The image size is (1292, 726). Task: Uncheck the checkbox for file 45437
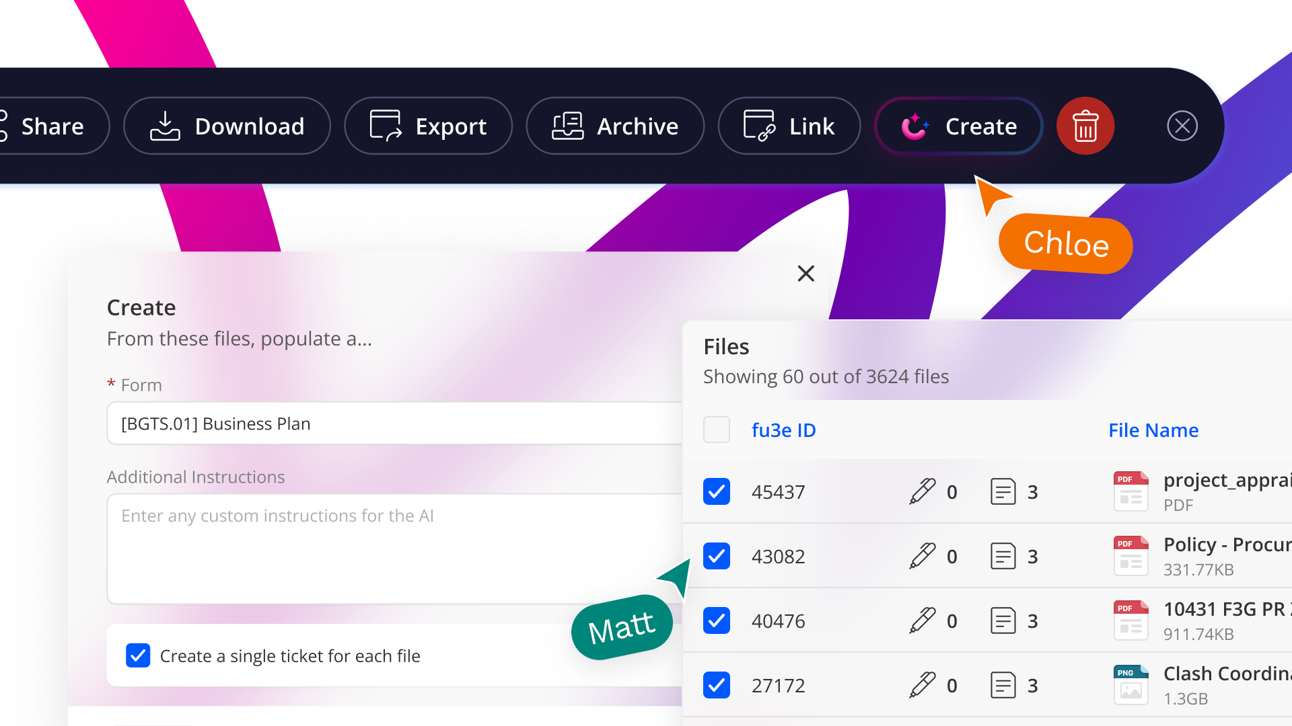pos(717,492)
